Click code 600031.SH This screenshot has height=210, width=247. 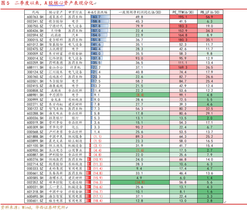35,187
